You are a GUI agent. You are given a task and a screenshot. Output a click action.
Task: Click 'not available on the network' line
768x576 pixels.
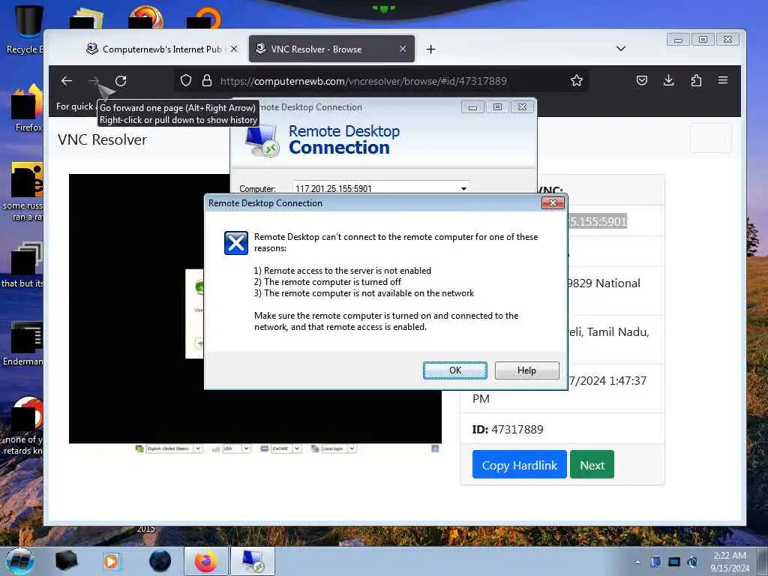[x=364, y=293]
